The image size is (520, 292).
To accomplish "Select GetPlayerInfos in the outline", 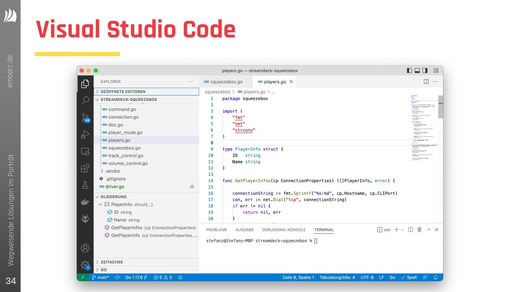I will (146, 227).
